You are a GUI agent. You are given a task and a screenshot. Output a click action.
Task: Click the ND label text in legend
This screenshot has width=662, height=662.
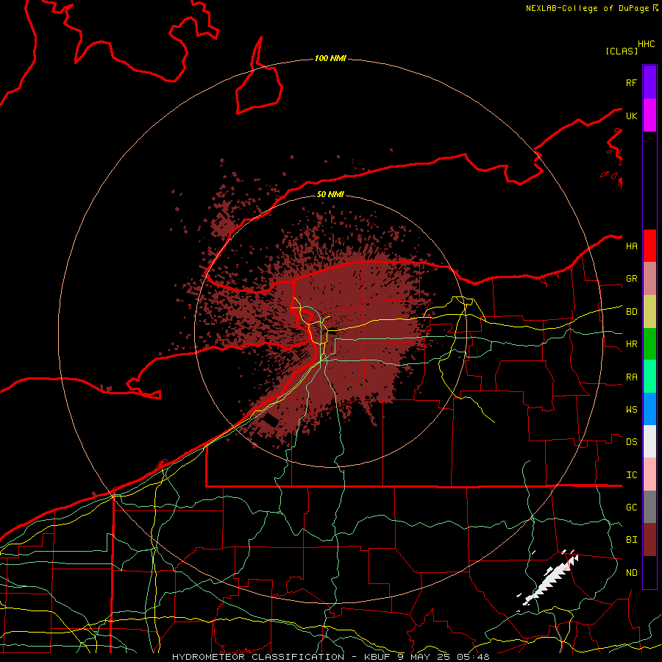pyautogui.click(x=631, y=573)
